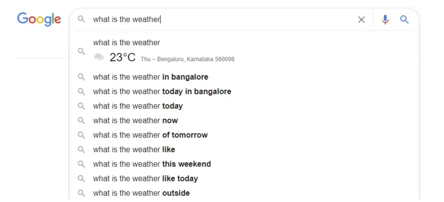Open the 23°C Bengaluru weather result
This screenshot has width=444, height=202.
click(244, 51)
